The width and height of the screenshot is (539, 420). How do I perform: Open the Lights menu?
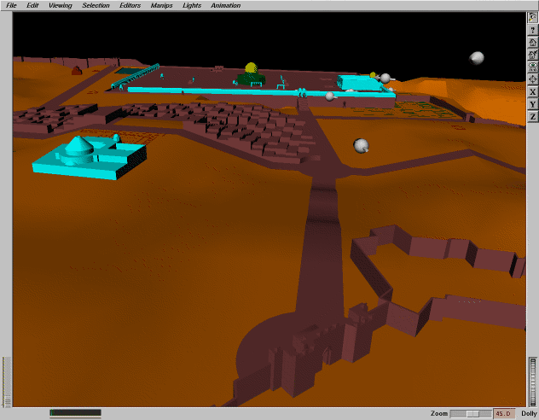pyautogui.click(x=192, y=6)
